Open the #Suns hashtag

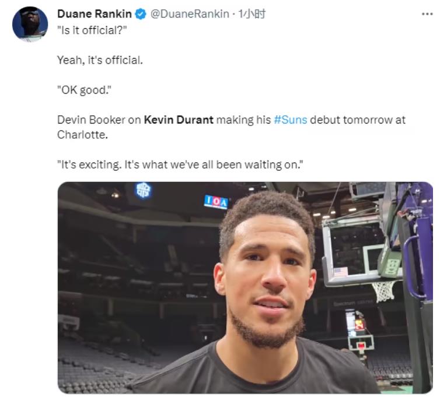290,120
